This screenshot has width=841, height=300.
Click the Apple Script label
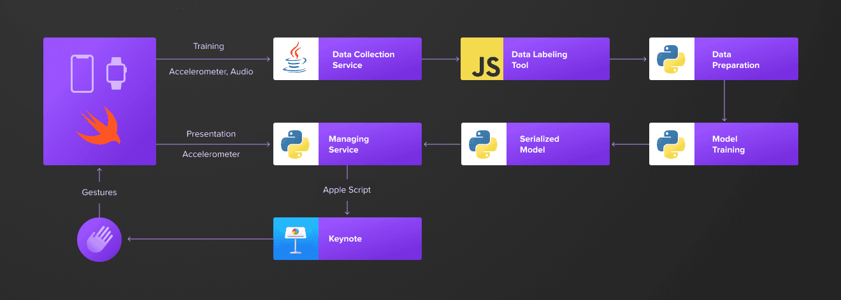click(x=347, y=190)
